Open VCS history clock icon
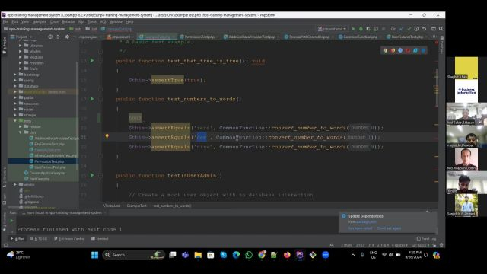 coord(416,29)
